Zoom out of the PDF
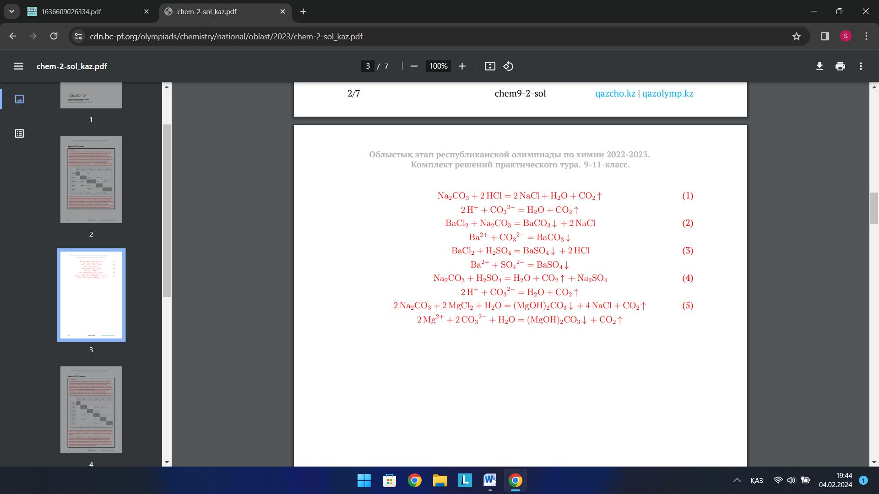Screen dimensions: 879x494 point(414,66)
